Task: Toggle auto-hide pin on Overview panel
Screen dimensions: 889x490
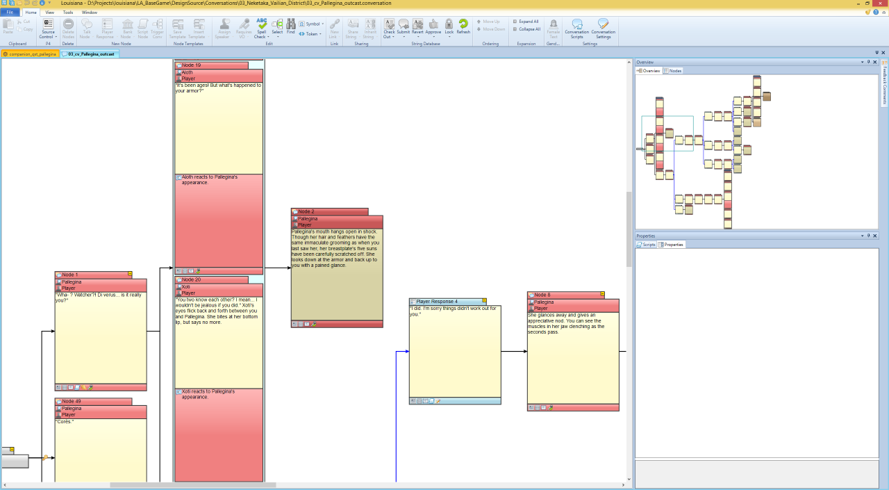Action: tap(868, 62)
